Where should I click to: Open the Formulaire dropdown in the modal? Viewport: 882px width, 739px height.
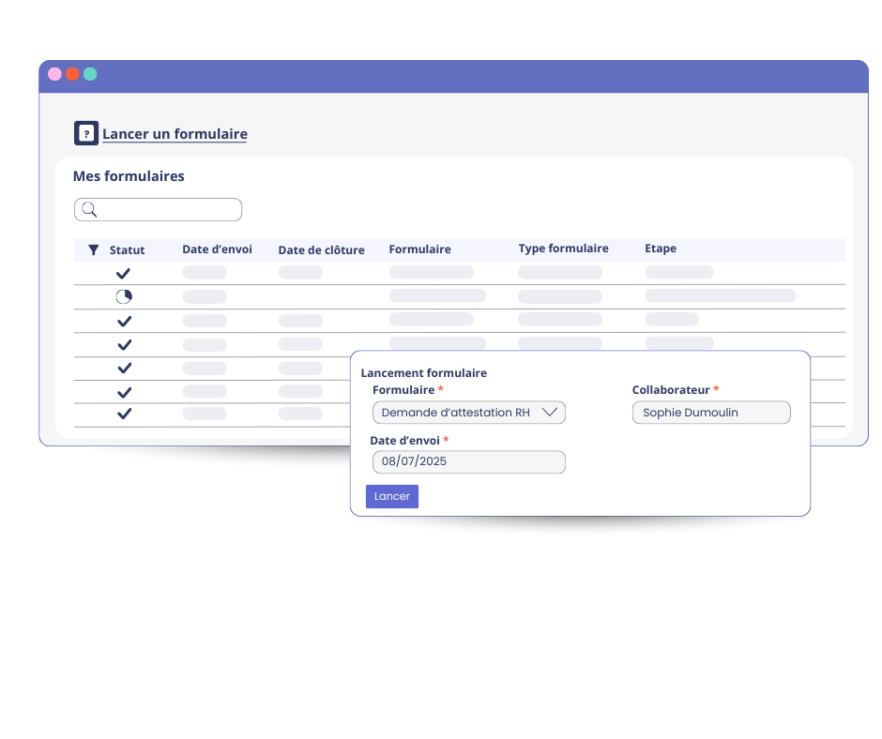coord(468,412)
